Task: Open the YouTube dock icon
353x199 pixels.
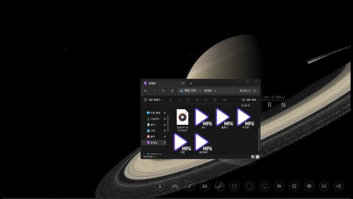Action: pyautogui.click(x=204, y=187)
